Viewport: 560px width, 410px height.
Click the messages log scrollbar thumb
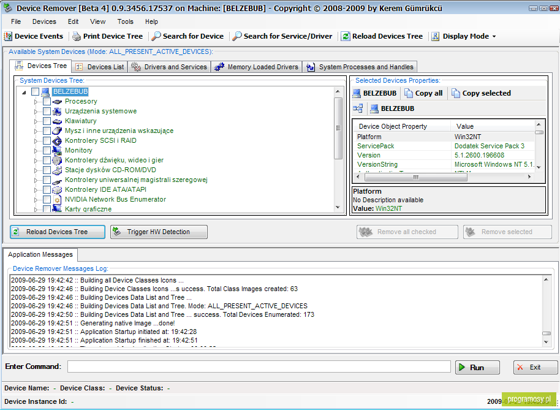[x=546, y=333]
